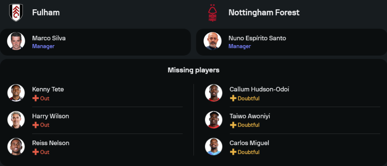Click the red Out icon under Harry Wilson

click(x=36, y=125)
